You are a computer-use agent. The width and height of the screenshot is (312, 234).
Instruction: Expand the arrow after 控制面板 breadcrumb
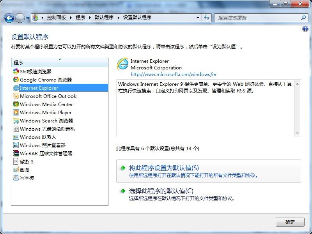tap(71, 18)
